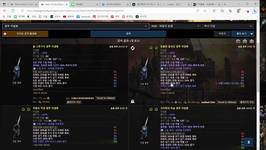View site information lock icon in address bar

point(22,11)
